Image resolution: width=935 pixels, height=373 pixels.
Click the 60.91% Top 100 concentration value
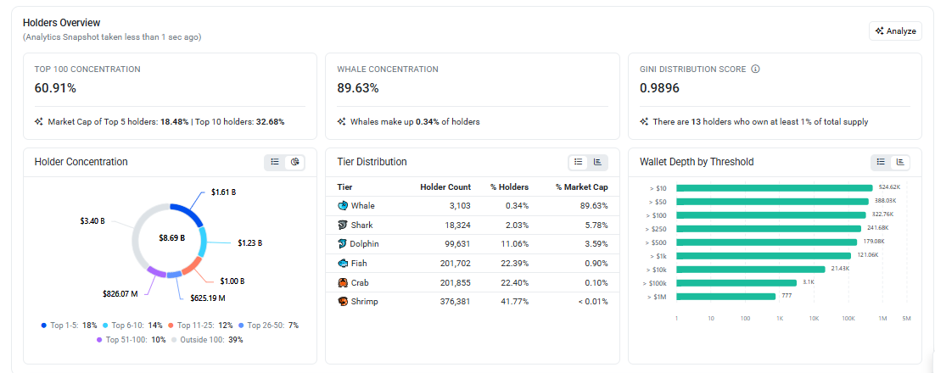[55, 88]
